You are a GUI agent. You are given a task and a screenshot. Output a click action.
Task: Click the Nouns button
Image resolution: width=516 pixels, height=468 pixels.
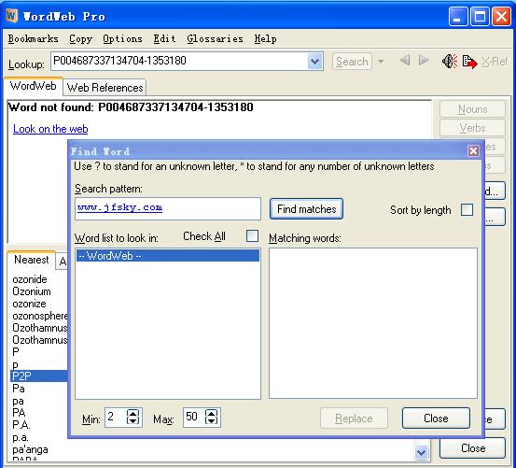point(472,109)
